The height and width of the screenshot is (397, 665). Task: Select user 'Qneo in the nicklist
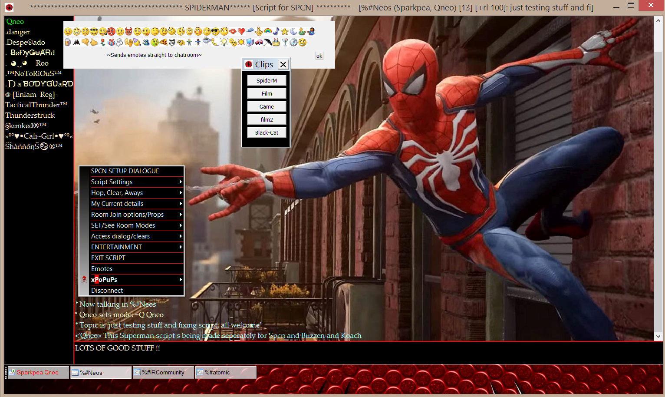point(15,21)
